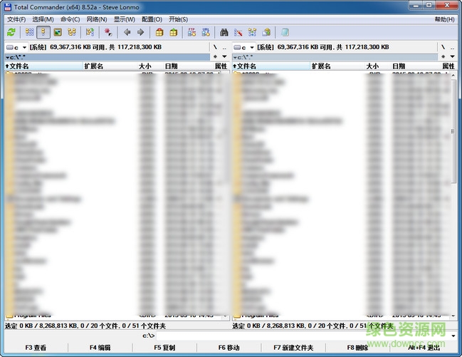The height and width of the screenshot is (357, 462).
Task: Enable thumbnail view in the toolbar
Action: [x=58, y=32]
